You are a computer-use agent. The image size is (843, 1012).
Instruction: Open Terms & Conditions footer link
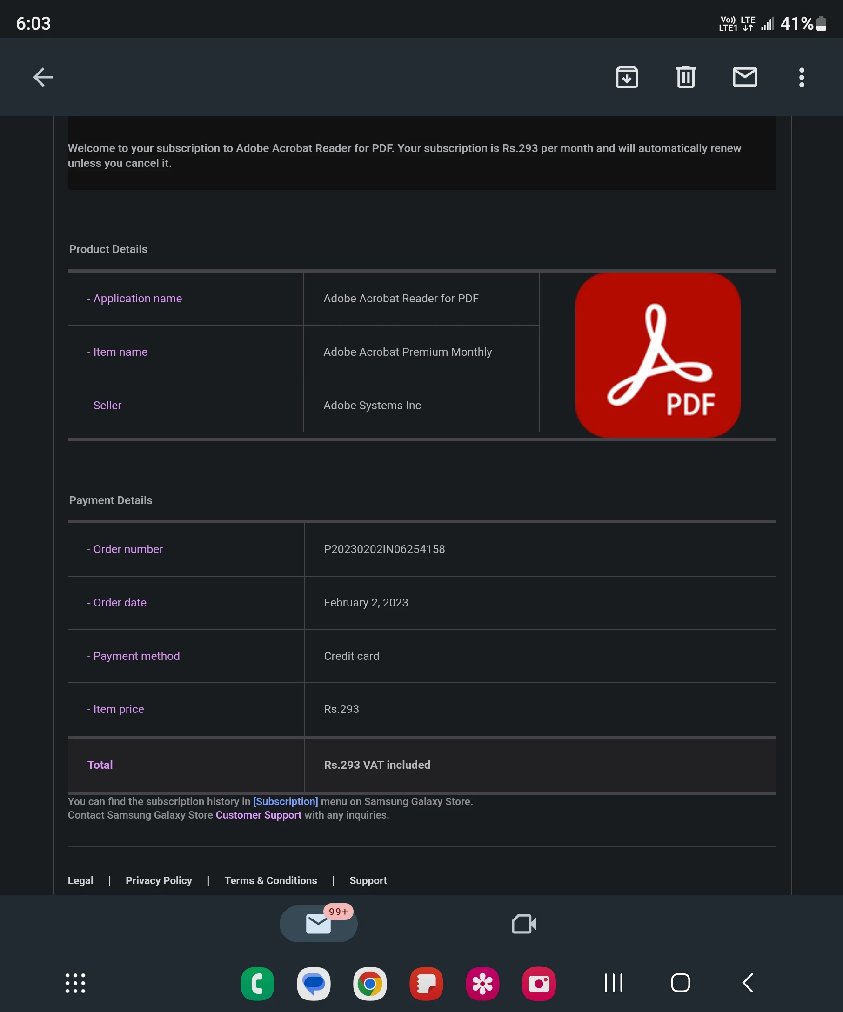[270, 880]
